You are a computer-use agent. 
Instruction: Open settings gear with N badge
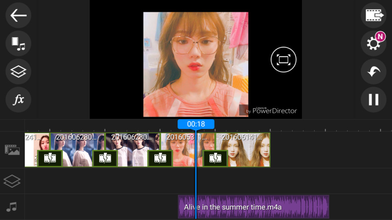pos(373,43)
